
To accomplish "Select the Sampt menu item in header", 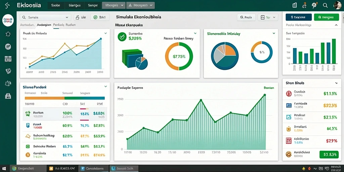I will 92,5.
